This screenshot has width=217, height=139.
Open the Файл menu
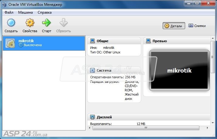[9, 12]
